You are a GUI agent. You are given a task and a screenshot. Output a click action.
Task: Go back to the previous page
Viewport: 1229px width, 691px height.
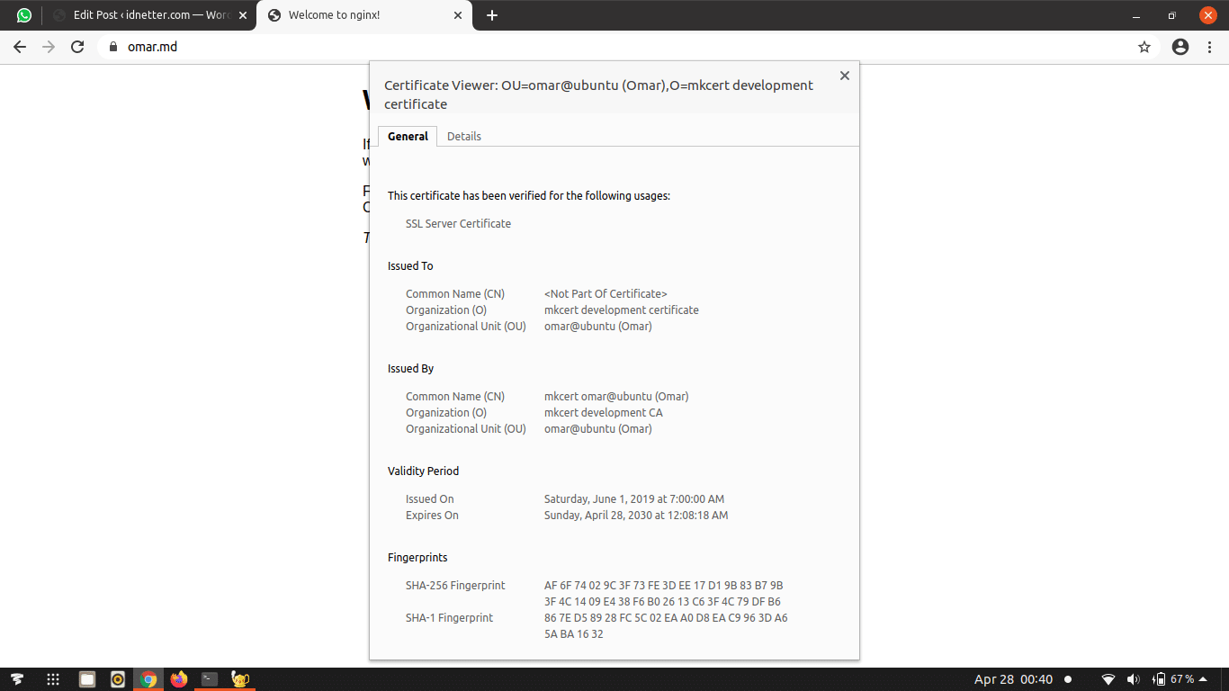[x=20, y=47]
